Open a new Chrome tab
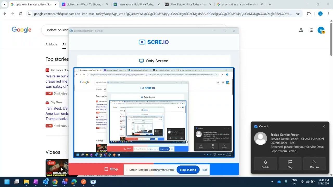 (x=270, y=4)
